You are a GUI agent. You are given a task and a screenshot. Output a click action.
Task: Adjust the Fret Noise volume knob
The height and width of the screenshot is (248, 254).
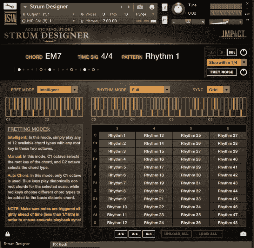coord(244,72)
